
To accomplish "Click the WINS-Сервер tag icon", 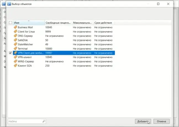I will point(15,61).
